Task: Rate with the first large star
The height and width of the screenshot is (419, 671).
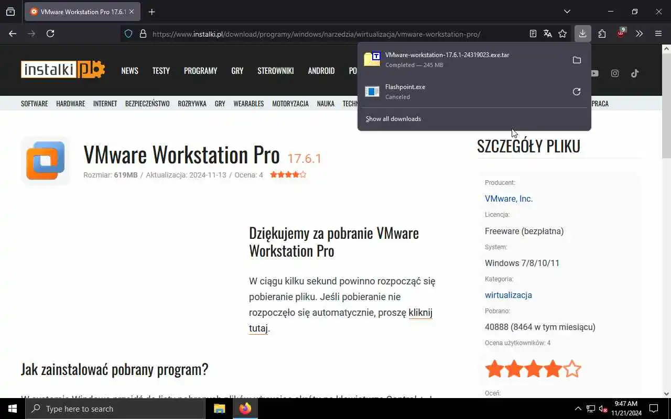Action: click(494, 369)
